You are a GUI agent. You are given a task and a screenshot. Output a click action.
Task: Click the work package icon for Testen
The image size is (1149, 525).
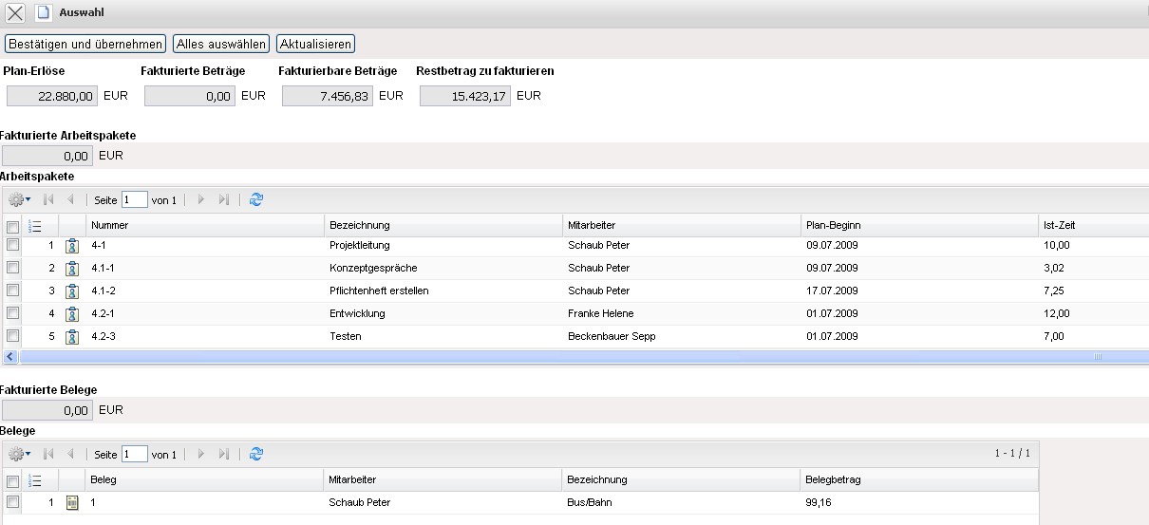pyautogui.click(x=72, y=337)
